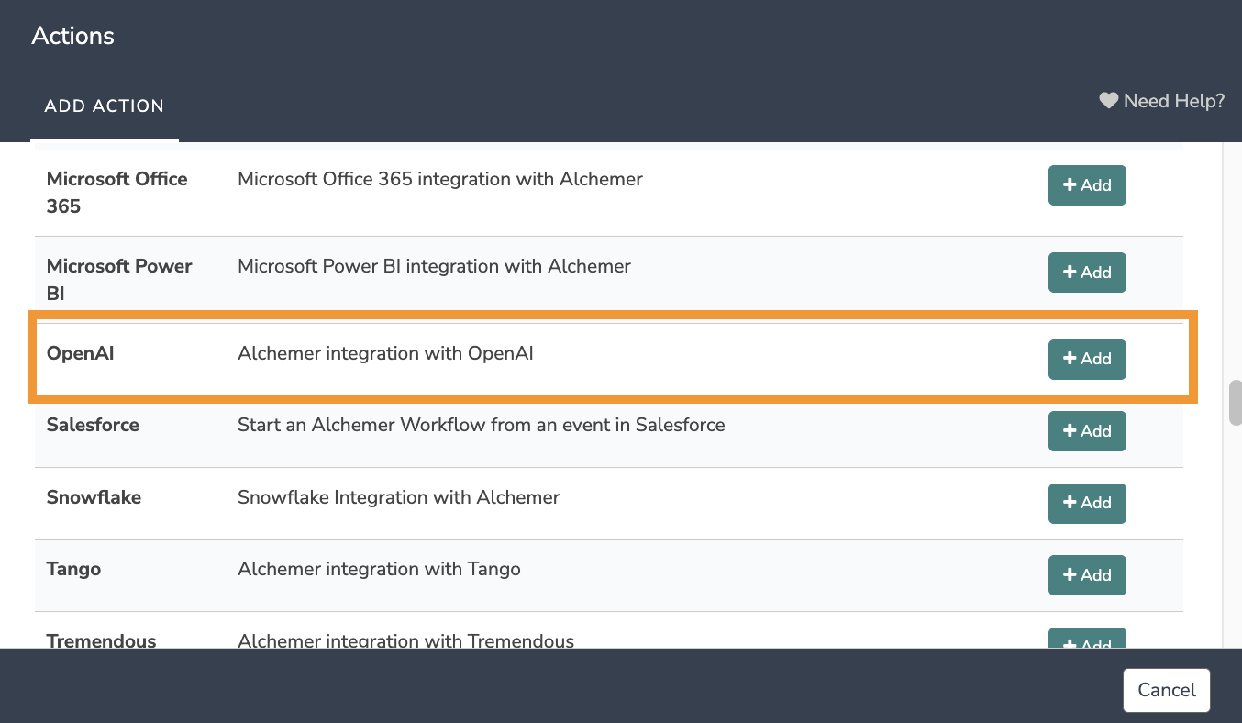1242x723 pixels.
Task: Add the Microsoft Power BI integration
Action: (x=1087, y=273)
